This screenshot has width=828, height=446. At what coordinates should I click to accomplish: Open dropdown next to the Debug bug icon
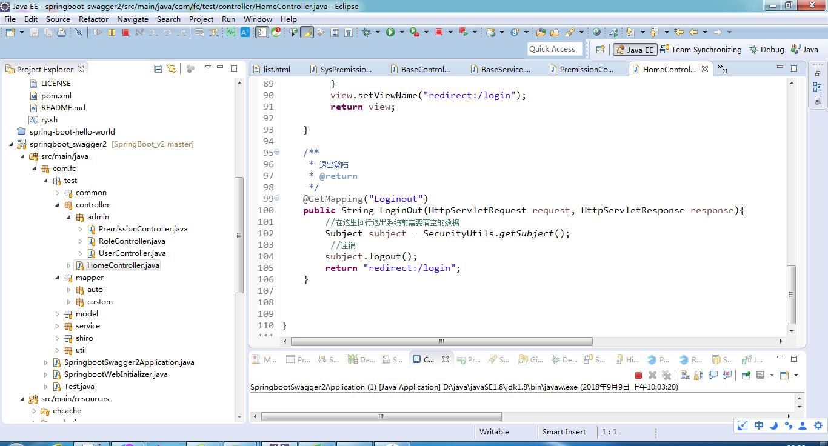pos(378,32)
